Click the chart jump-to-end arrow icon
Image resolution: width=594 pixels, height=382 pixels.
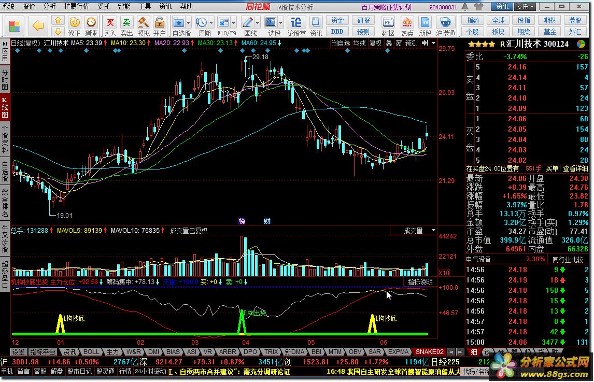(x=425, y=43)
